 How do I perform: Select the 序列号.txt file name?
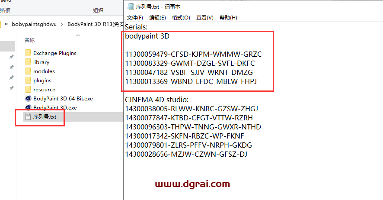(45, 117)
